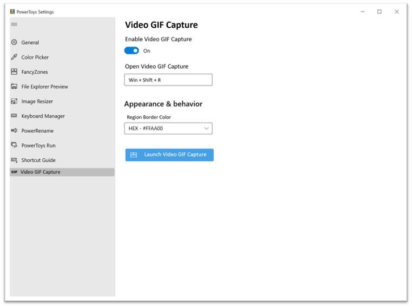Minimize the PowerToys Settings window
412x307 pixels.
pyautogui.click(x=363, y=11)
